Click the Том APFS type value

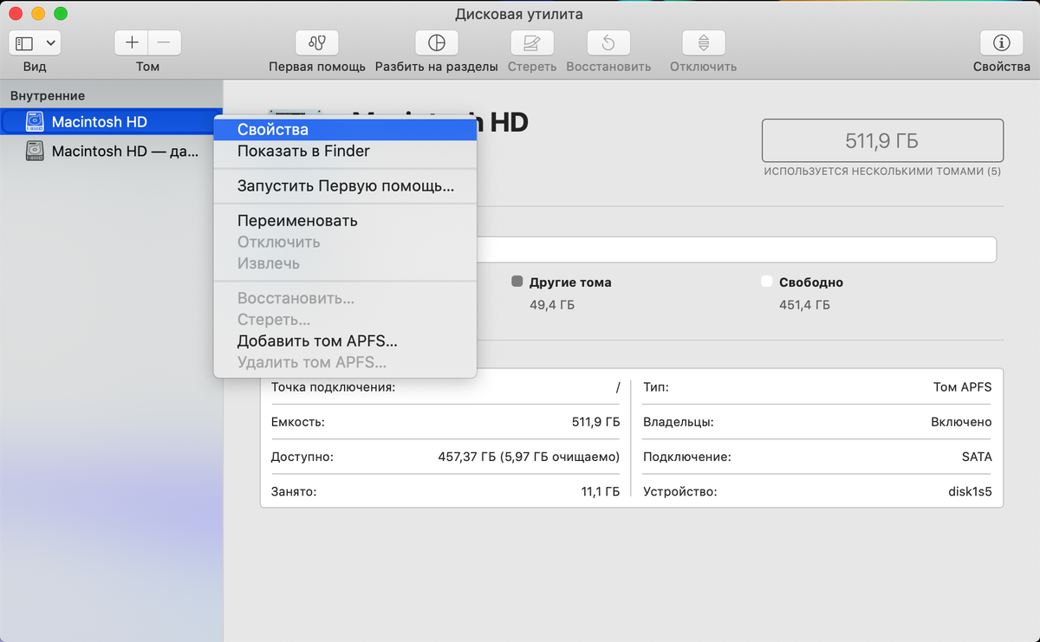tap(962, 387)
